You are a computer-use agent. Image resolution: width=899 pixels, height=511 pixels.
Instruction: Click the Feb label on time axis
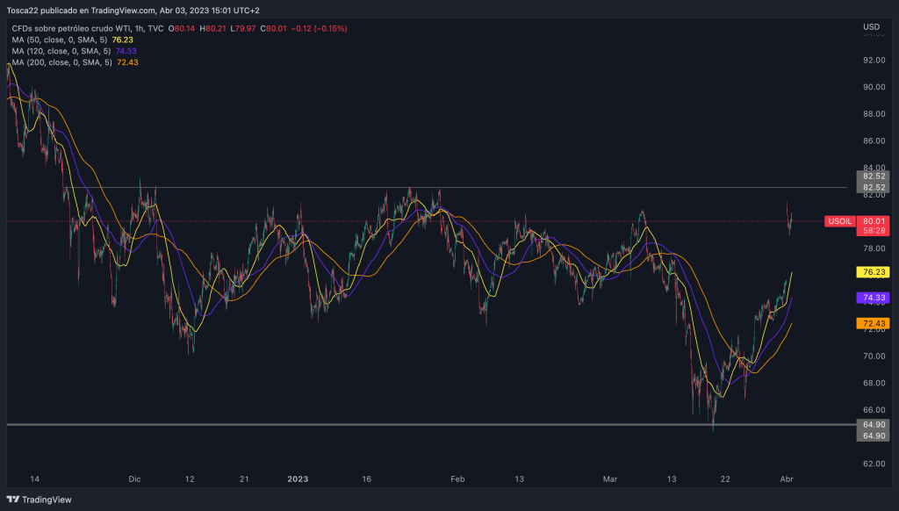457,479
